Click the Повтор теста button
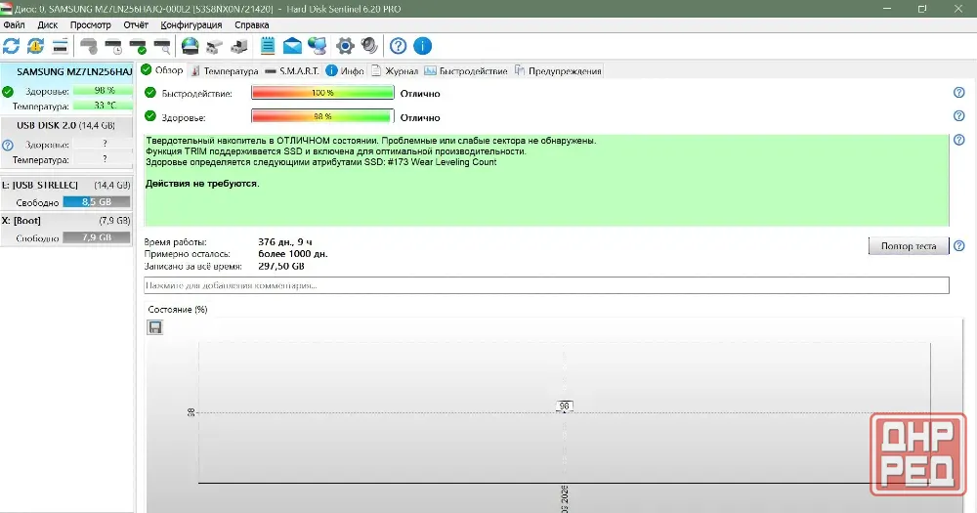Viewport: 977px width, 513px height. 909,246
